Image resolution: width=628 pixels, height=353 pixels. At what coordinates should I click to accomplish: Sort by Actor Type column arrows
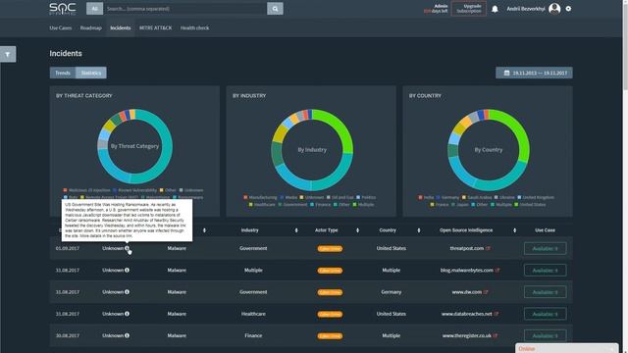tap(357, 230)
